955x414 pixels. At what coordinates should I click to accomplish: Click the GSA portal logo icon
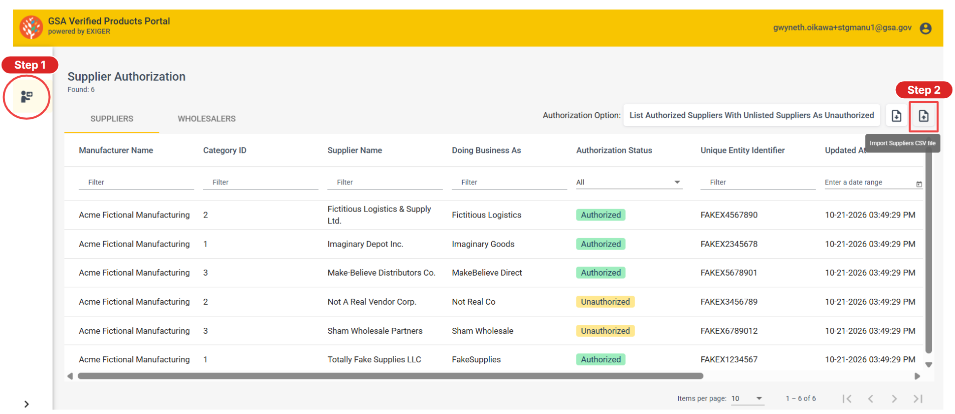31,28
